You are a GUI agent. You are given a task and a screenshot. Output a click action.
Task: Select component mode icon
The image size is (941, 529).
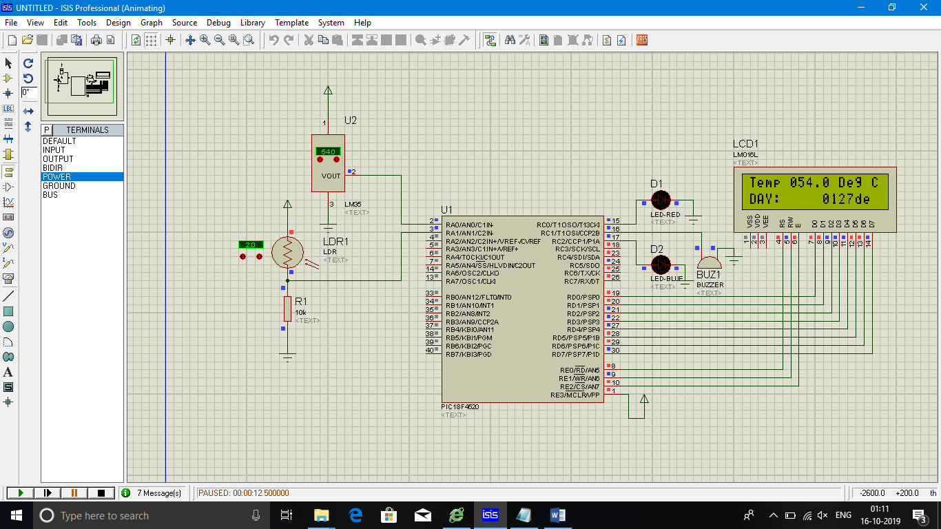pyautogui.click(x=8, y=78)
